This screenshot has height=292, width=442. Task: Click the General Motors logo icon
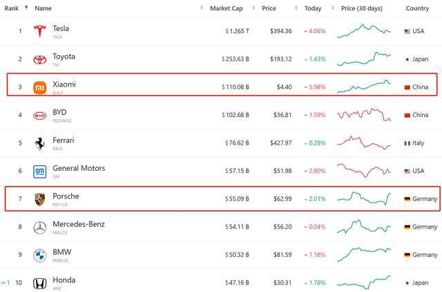[x=40, y=171]
